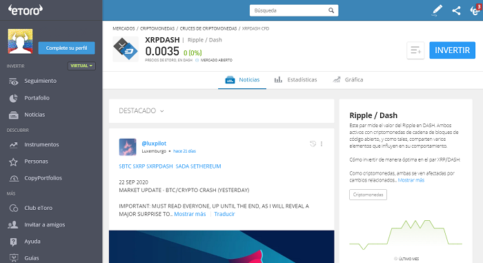Switch to the Noticias tab

[x=242, y=80]
